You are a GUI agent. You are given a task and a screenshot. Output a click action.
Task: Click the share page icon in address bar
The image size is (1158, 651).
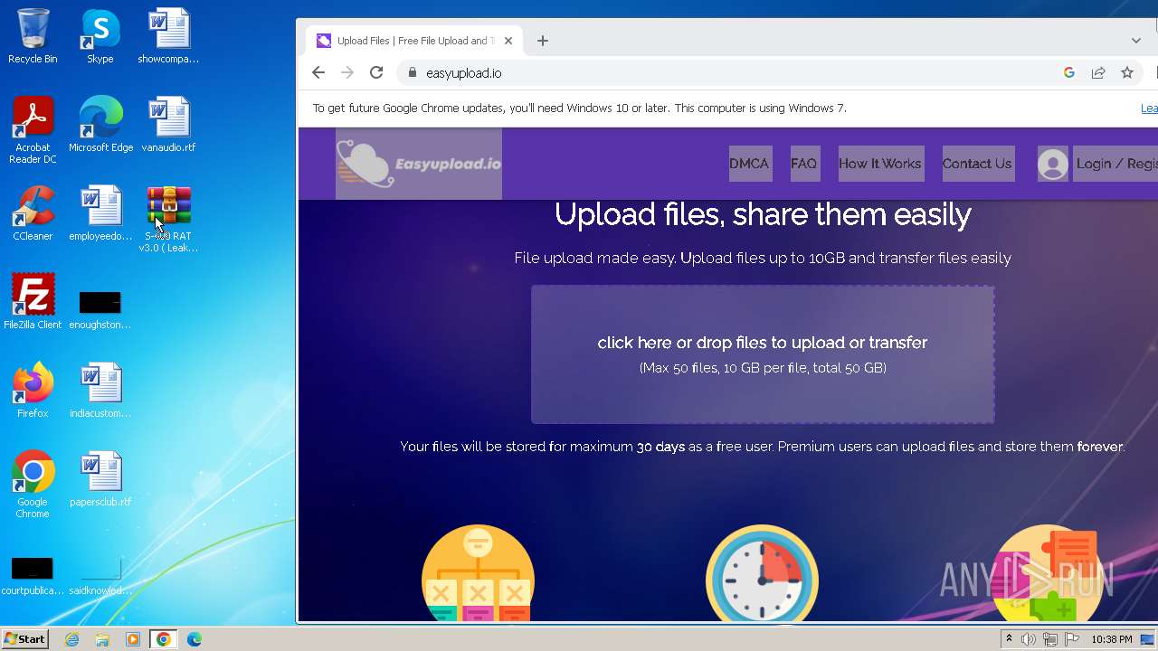1098,73
